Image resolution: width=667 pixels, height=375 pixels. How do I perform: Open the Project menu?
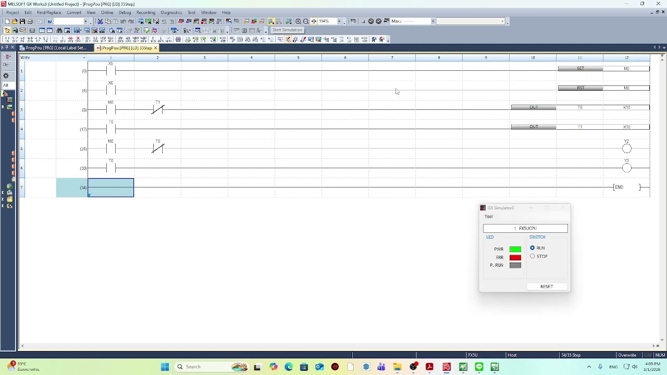(13, 12)
